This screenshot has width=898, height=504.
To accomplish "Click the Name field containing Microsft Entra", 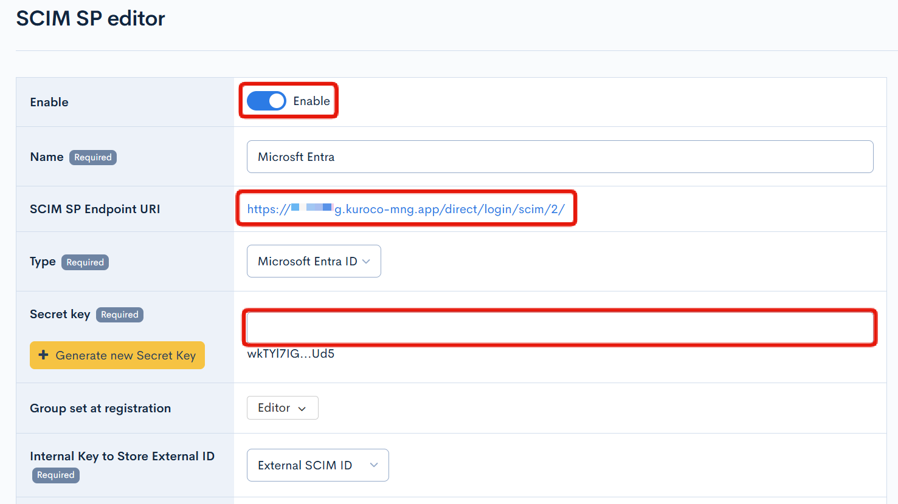I will click(x=559, y=157).
